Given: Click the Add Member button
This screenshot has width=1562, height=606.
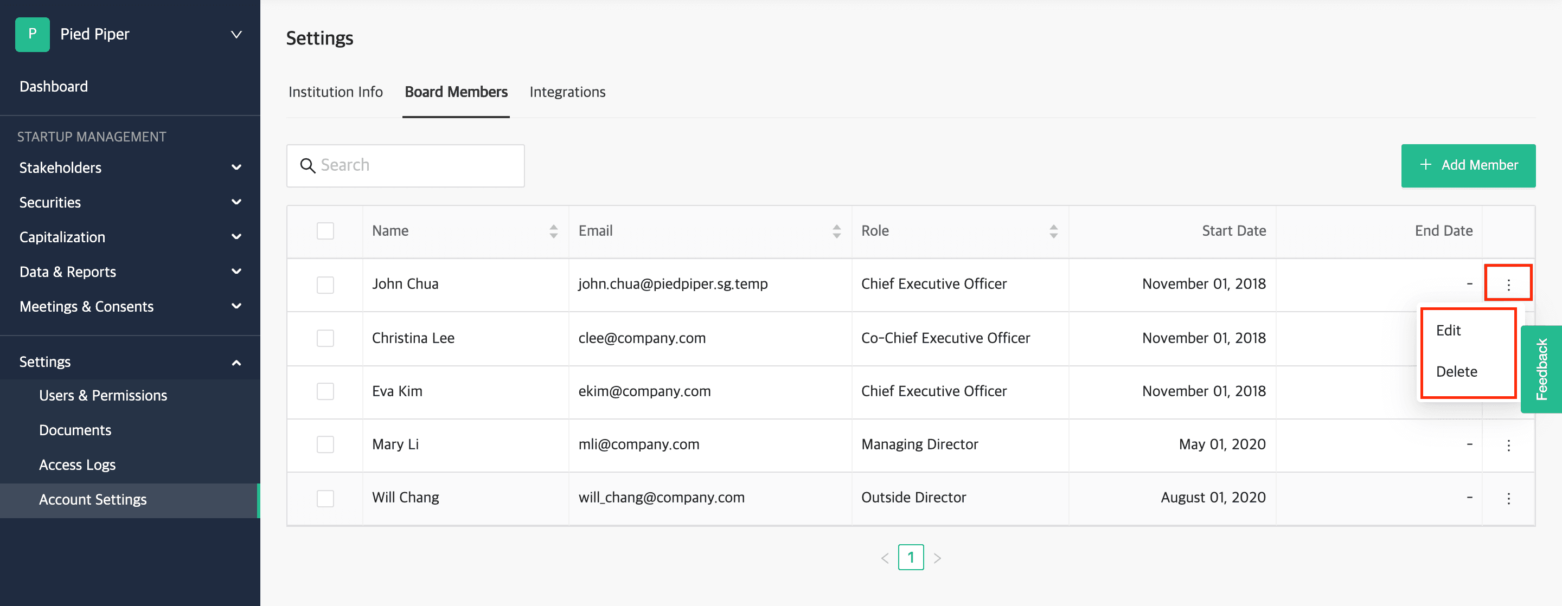Looking at the screenshot, I should [1468, 165].
